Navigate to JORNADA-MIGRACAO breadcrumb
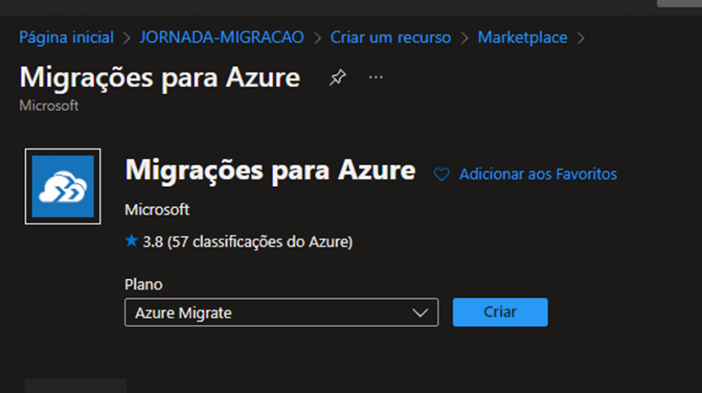The image size is (702, 393). [x=221, y=37]
